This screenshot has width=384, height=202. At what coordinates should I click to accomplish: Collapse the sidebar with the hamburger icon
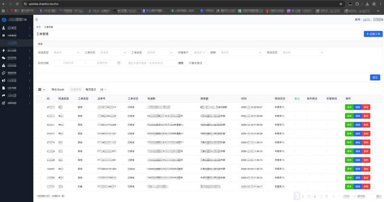[36, 20]
